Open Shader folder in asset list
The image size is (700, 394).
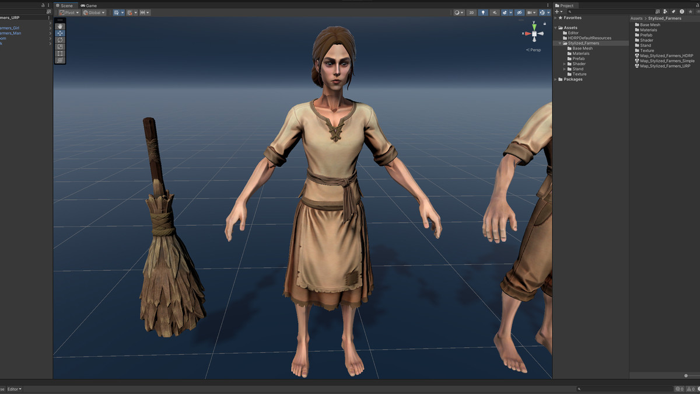click(x=644, y=40)
